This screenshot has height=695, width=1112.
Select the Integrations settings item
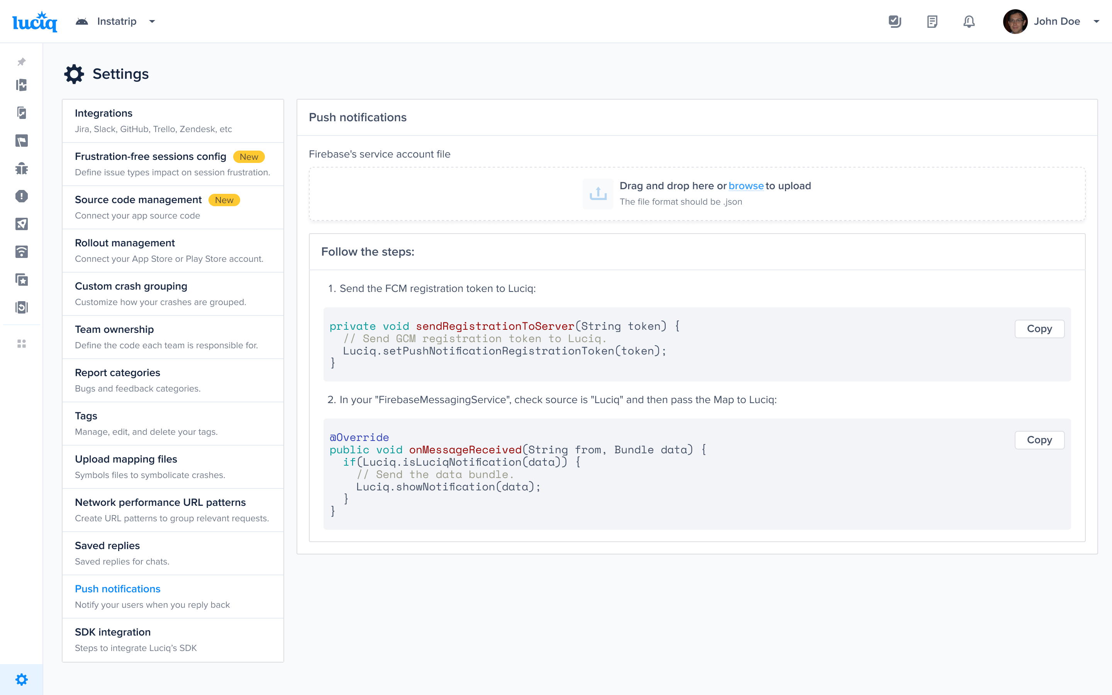point(173,121)
